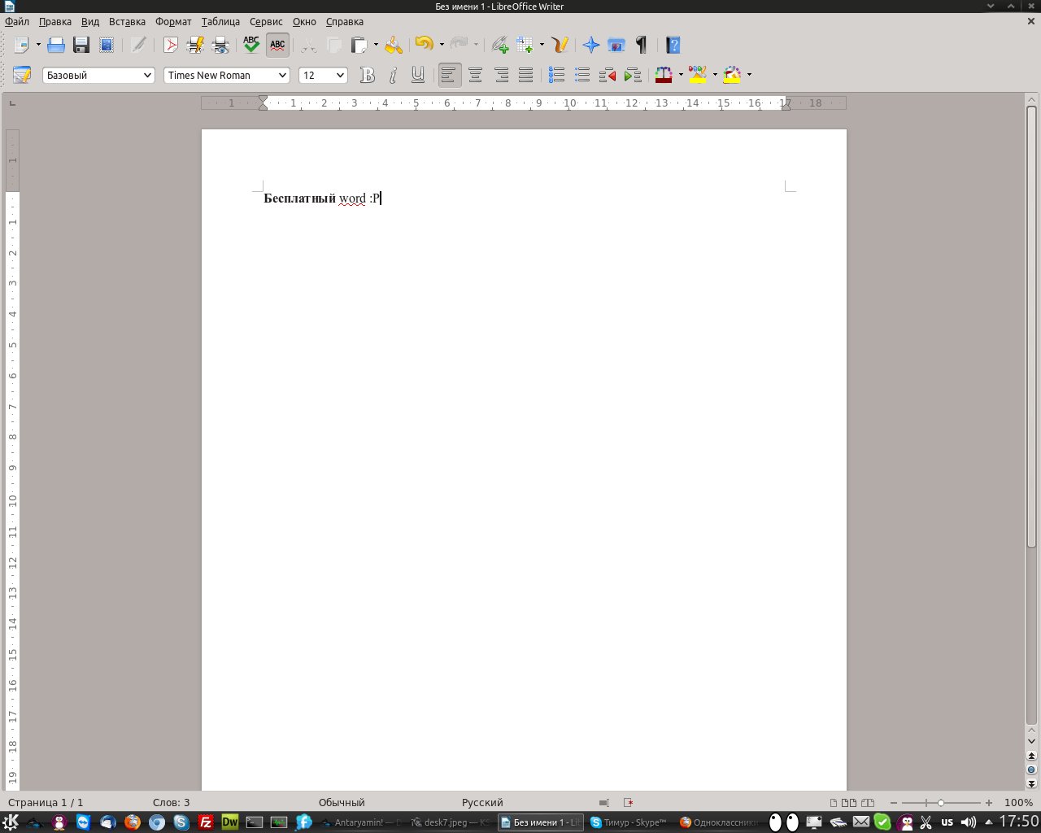Export document directly as PDF
1041x833 pixels.
[171, 46]
